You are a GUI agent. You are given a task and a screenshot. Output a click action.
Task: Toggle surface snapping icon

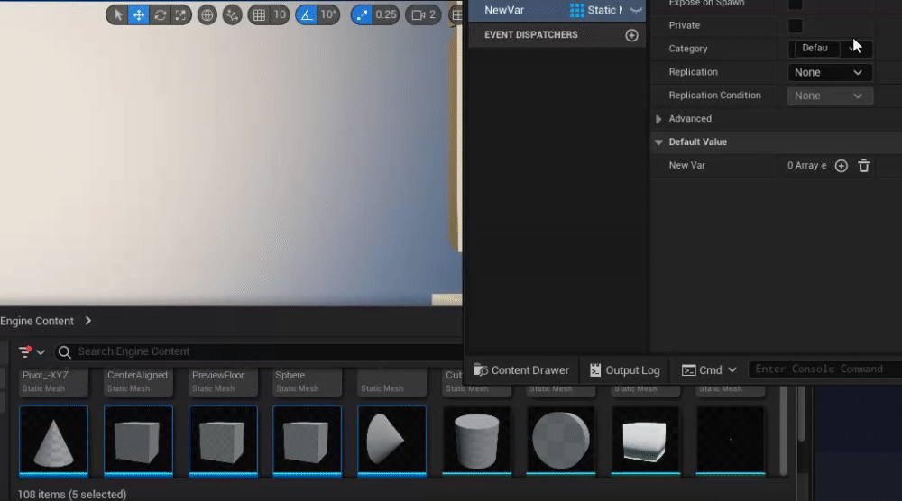click(x=233, y=15)
